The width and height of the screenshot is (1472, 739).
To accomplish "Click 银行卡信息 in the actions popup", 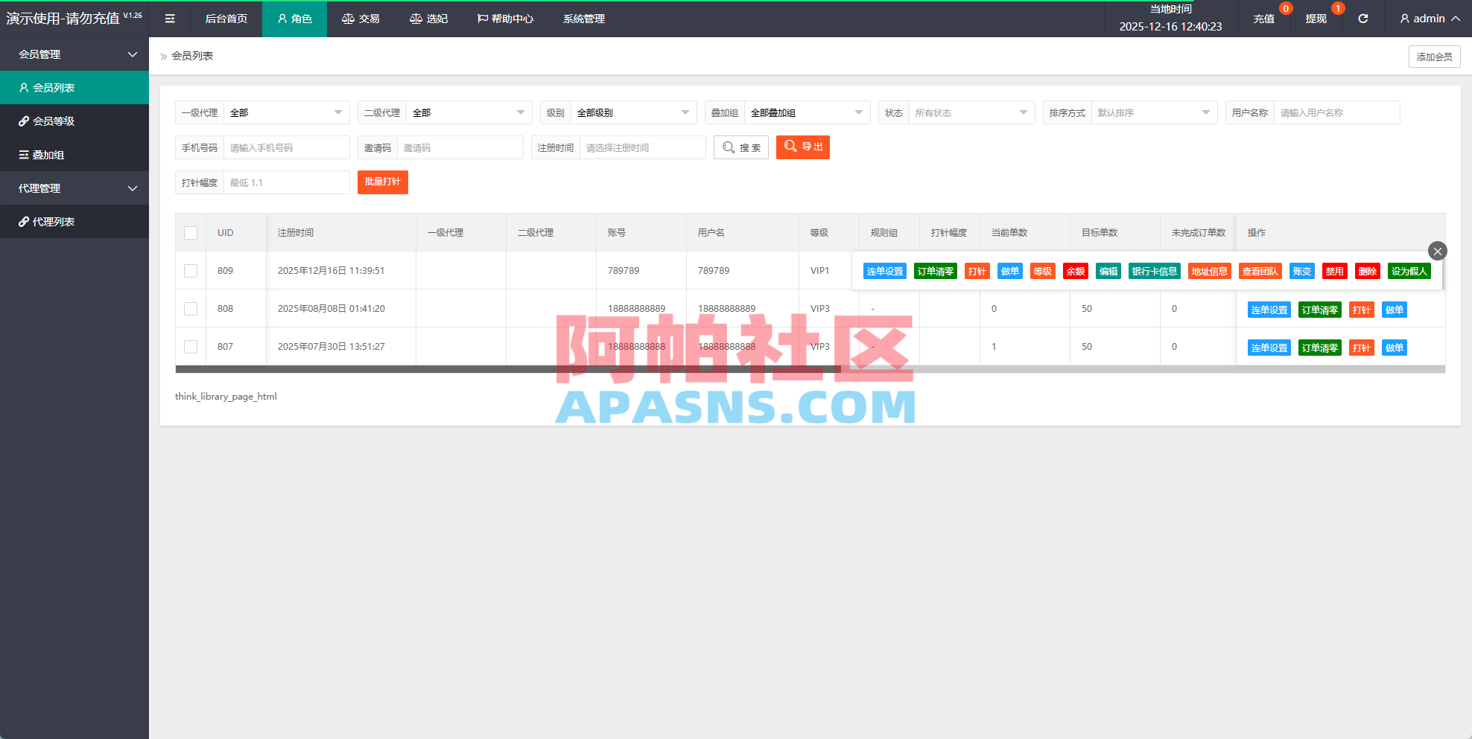I will click(1155, 271).
